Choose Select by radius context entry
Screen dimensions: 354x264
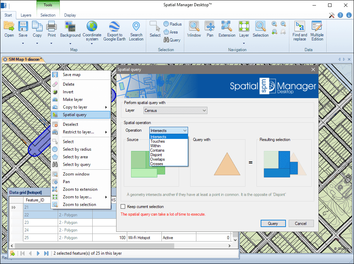click(x=81, y=149)
